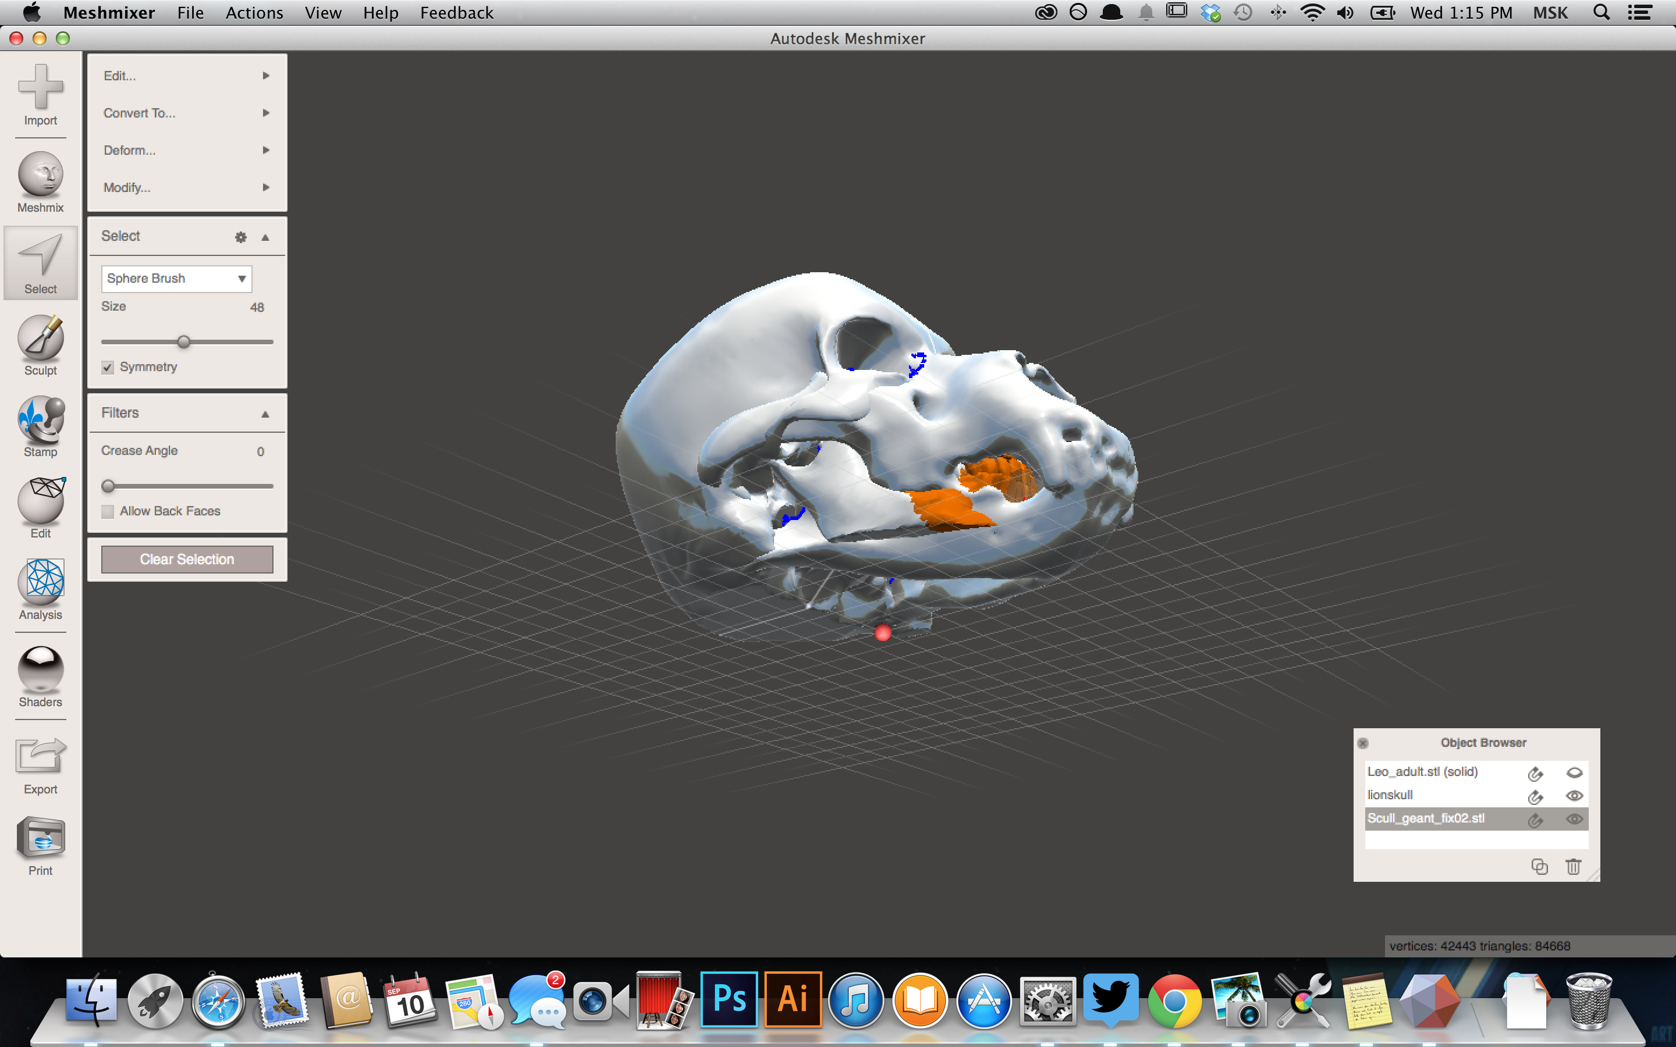
Task: Open Photoshop from the dock
Action: tap(729, 999)
